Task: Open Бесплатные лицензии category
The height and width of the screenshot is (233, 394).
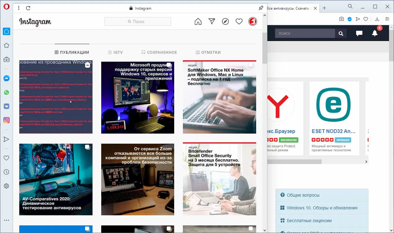Action: click(x=322, y=221)
